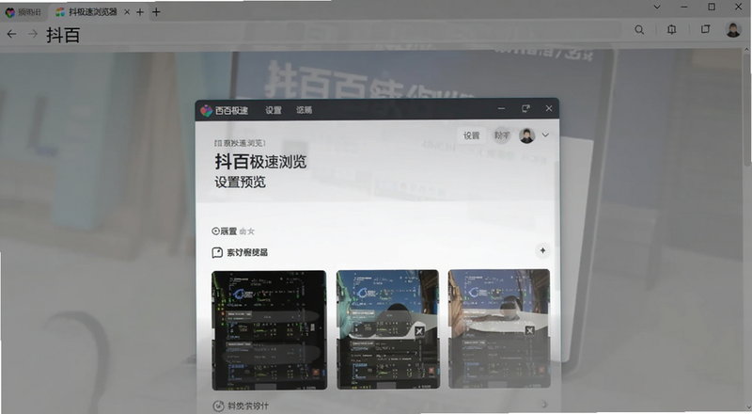Click the X badge on the third thumbnail
Viewport: 752px width, 414px height.
tap(529, 330)
